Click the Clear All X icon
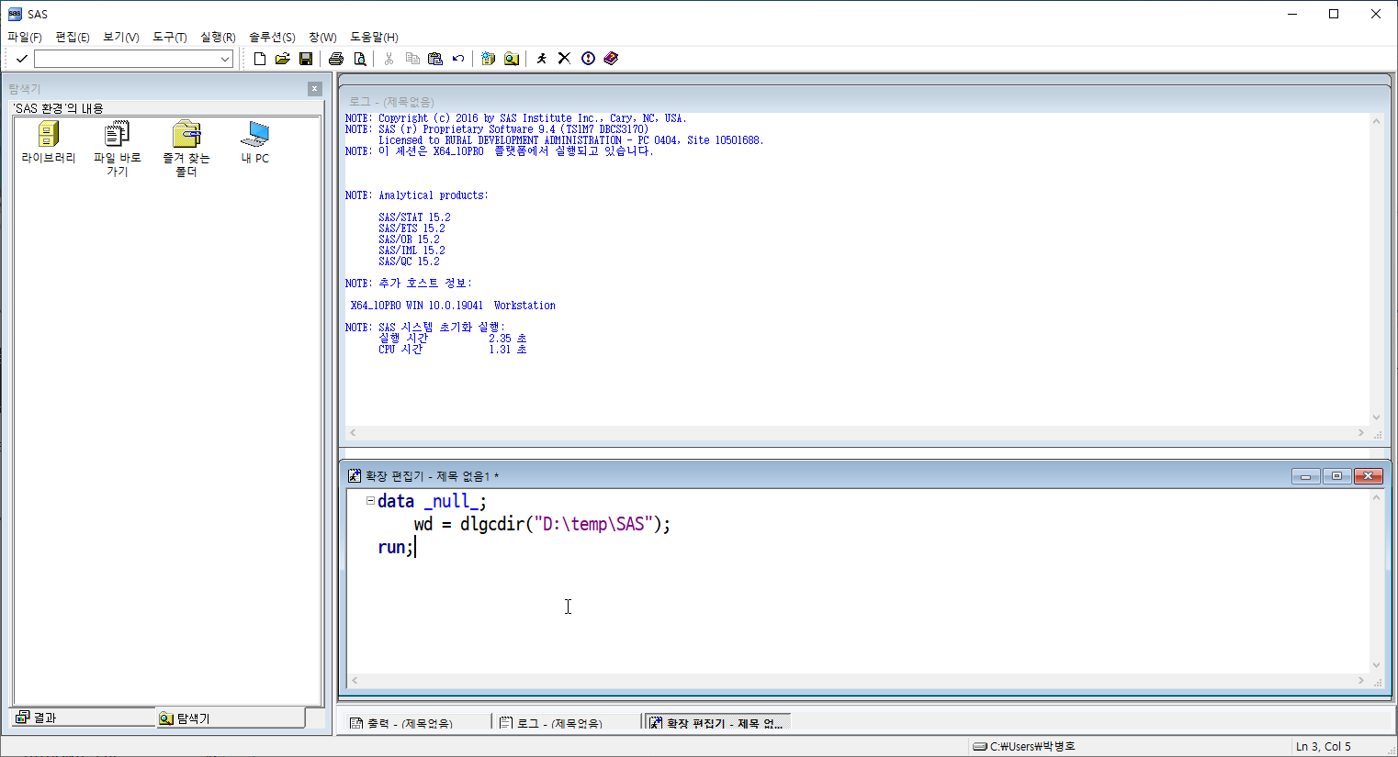Screen dimensions: 1398x757 tap(565, 59)
